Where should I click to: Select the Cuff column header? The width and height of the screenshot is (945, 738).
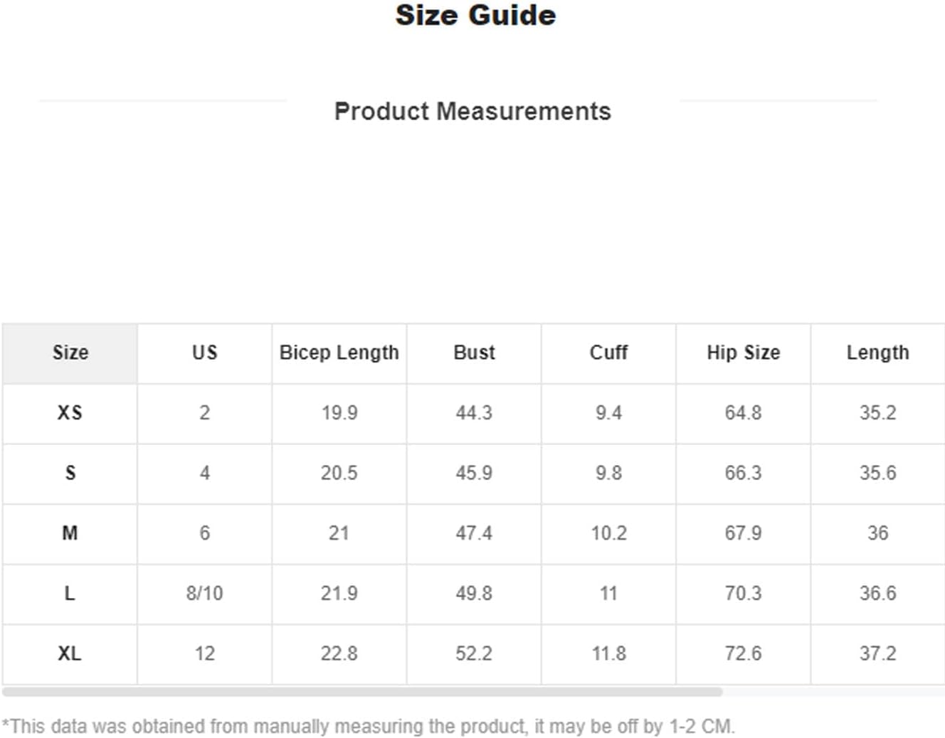(608, 353)
